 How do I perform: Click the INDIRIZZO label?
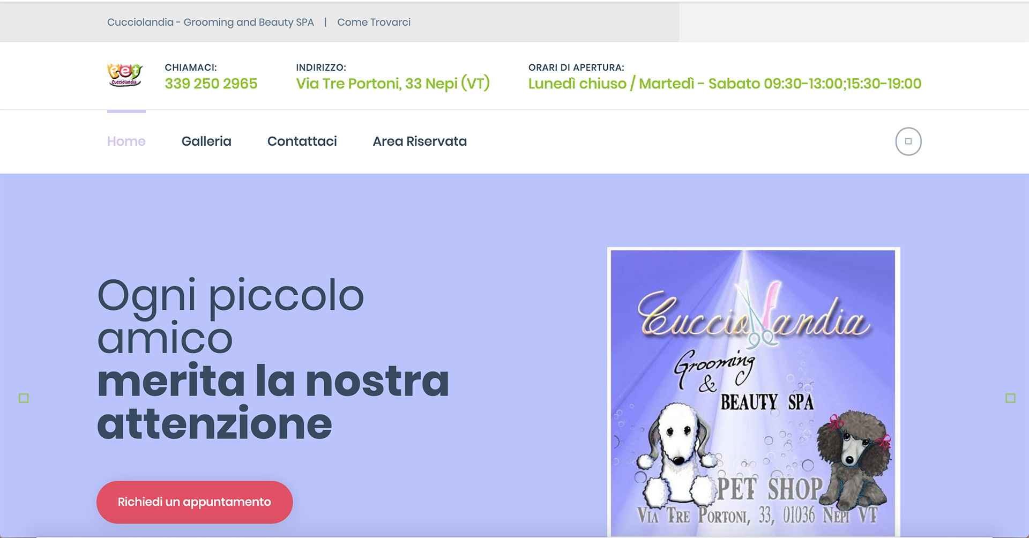321,68
